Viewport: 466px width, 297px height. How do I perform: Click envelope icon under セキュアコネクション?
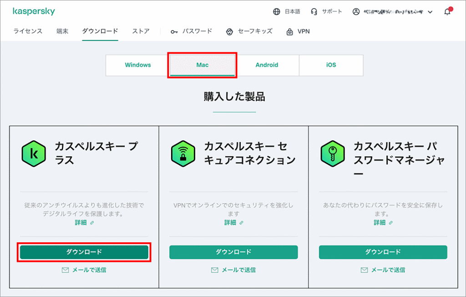(x=215, y=270)
